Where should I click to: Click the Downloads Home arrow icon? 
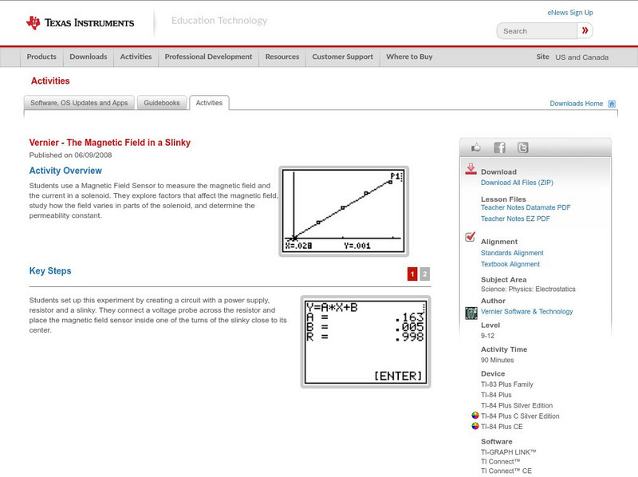pyautogui.click(x=612, y=103)
